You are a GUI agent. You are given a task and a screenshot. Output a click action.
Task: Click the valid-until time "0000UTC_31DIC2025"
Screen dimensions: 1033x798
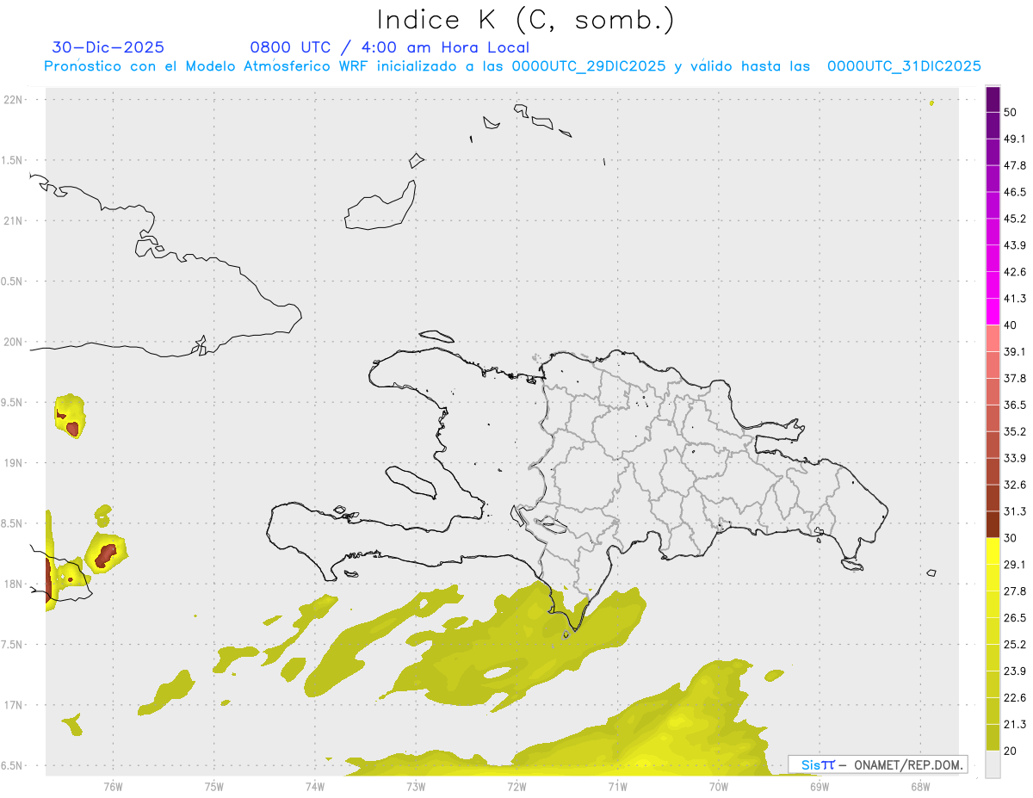(904, 66)
